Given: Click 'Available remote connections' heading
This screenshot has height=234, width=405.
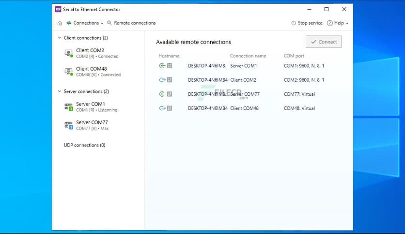Looking at the screenshot, I should 193,42.
